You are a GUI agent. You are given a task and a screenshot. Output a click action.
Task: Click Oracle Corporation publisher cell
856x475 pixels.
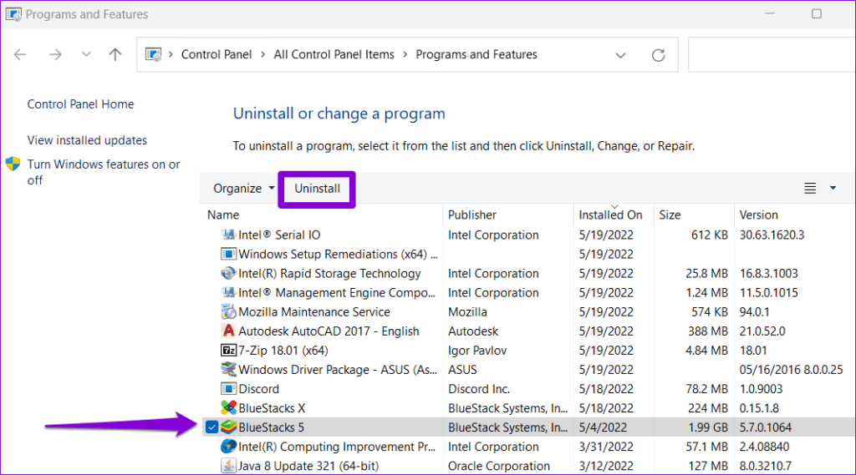coord(499,466)
